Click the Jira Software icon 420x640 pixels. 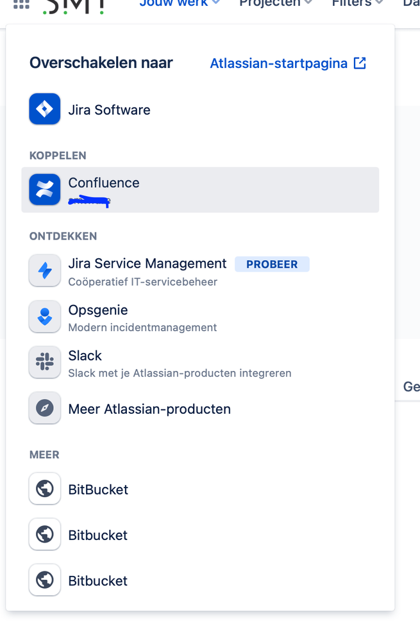click(x=44, y=109)
